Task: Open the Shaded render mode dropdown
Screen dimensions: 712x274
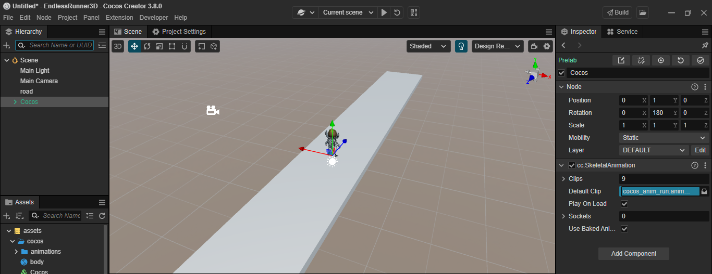Action: click(428, 46)
